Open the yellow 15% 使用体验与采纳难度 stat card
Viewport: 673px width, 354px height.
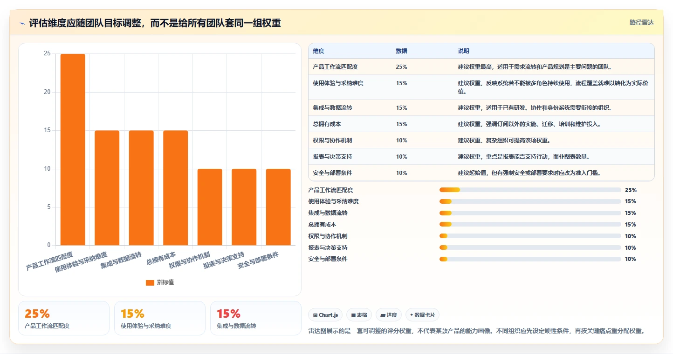(160, 318)
